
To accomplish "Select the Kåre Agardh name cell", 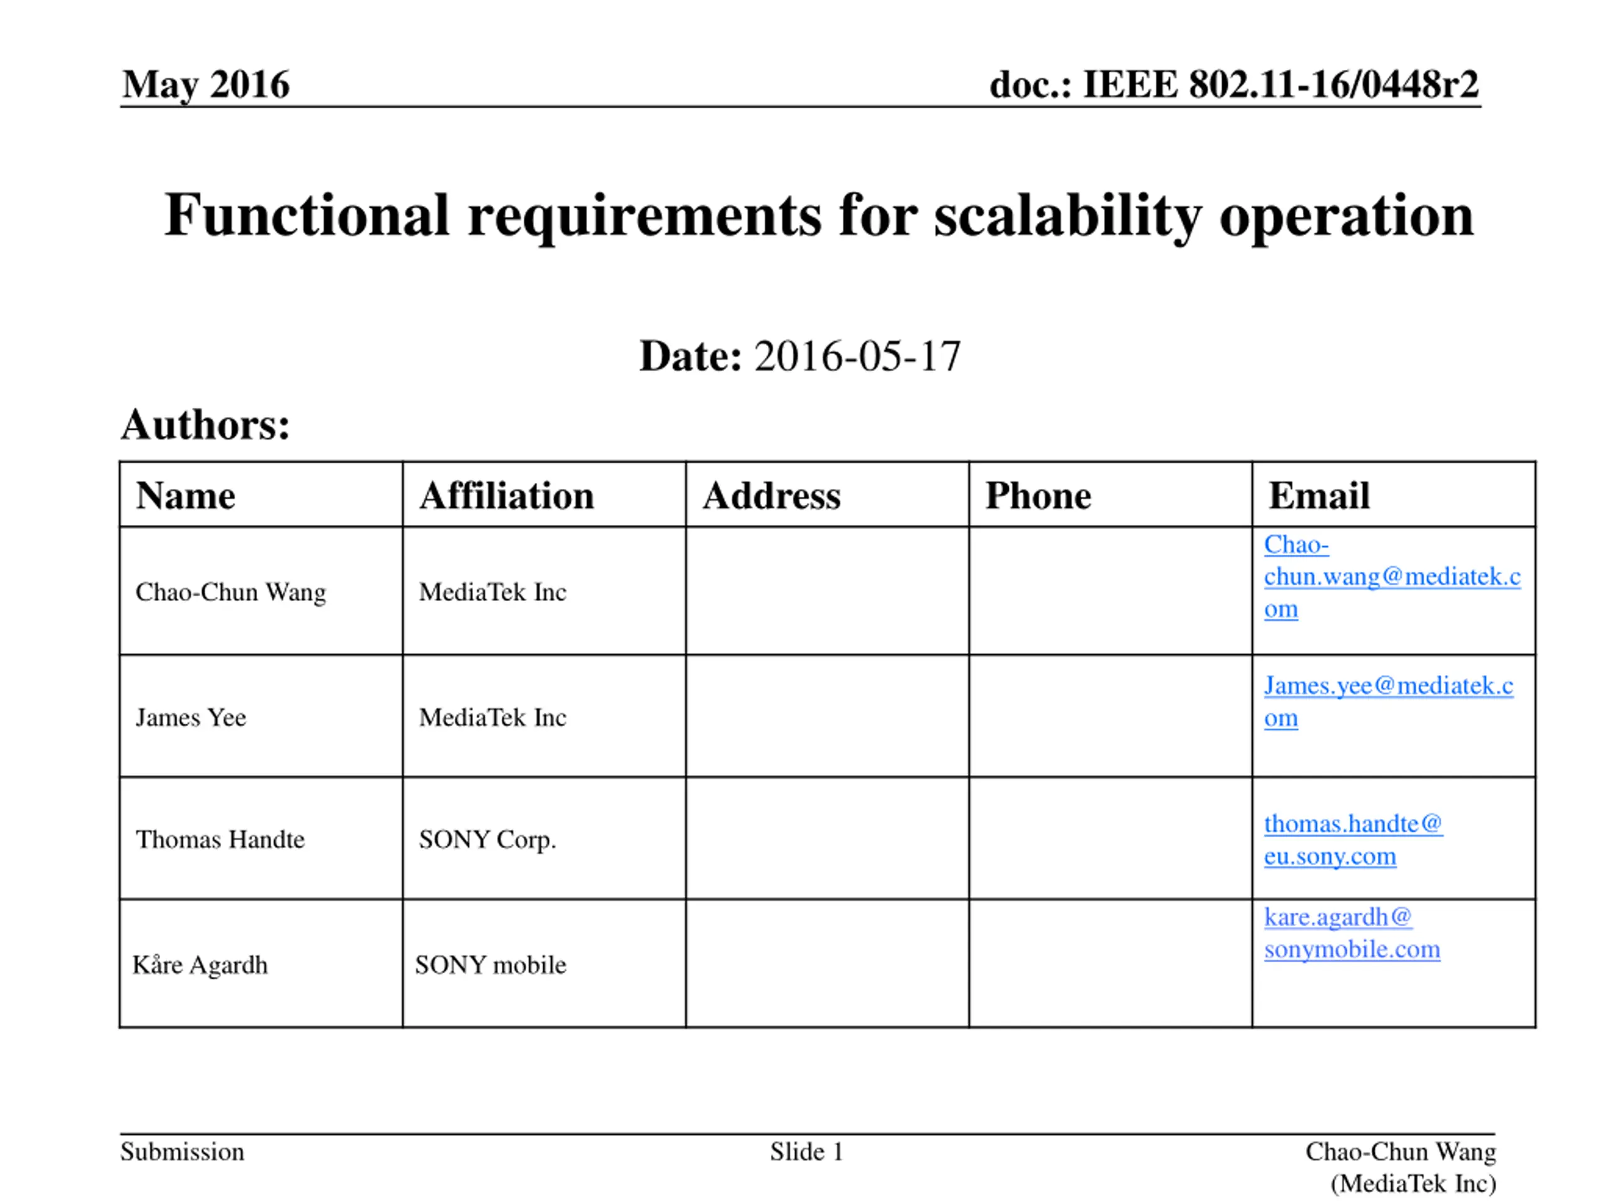I will (x=262, y=963).
